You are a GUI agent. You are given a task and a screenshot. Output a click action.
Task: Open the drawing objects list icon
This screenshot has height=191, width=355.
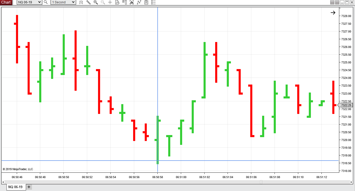tap(154, 2)
